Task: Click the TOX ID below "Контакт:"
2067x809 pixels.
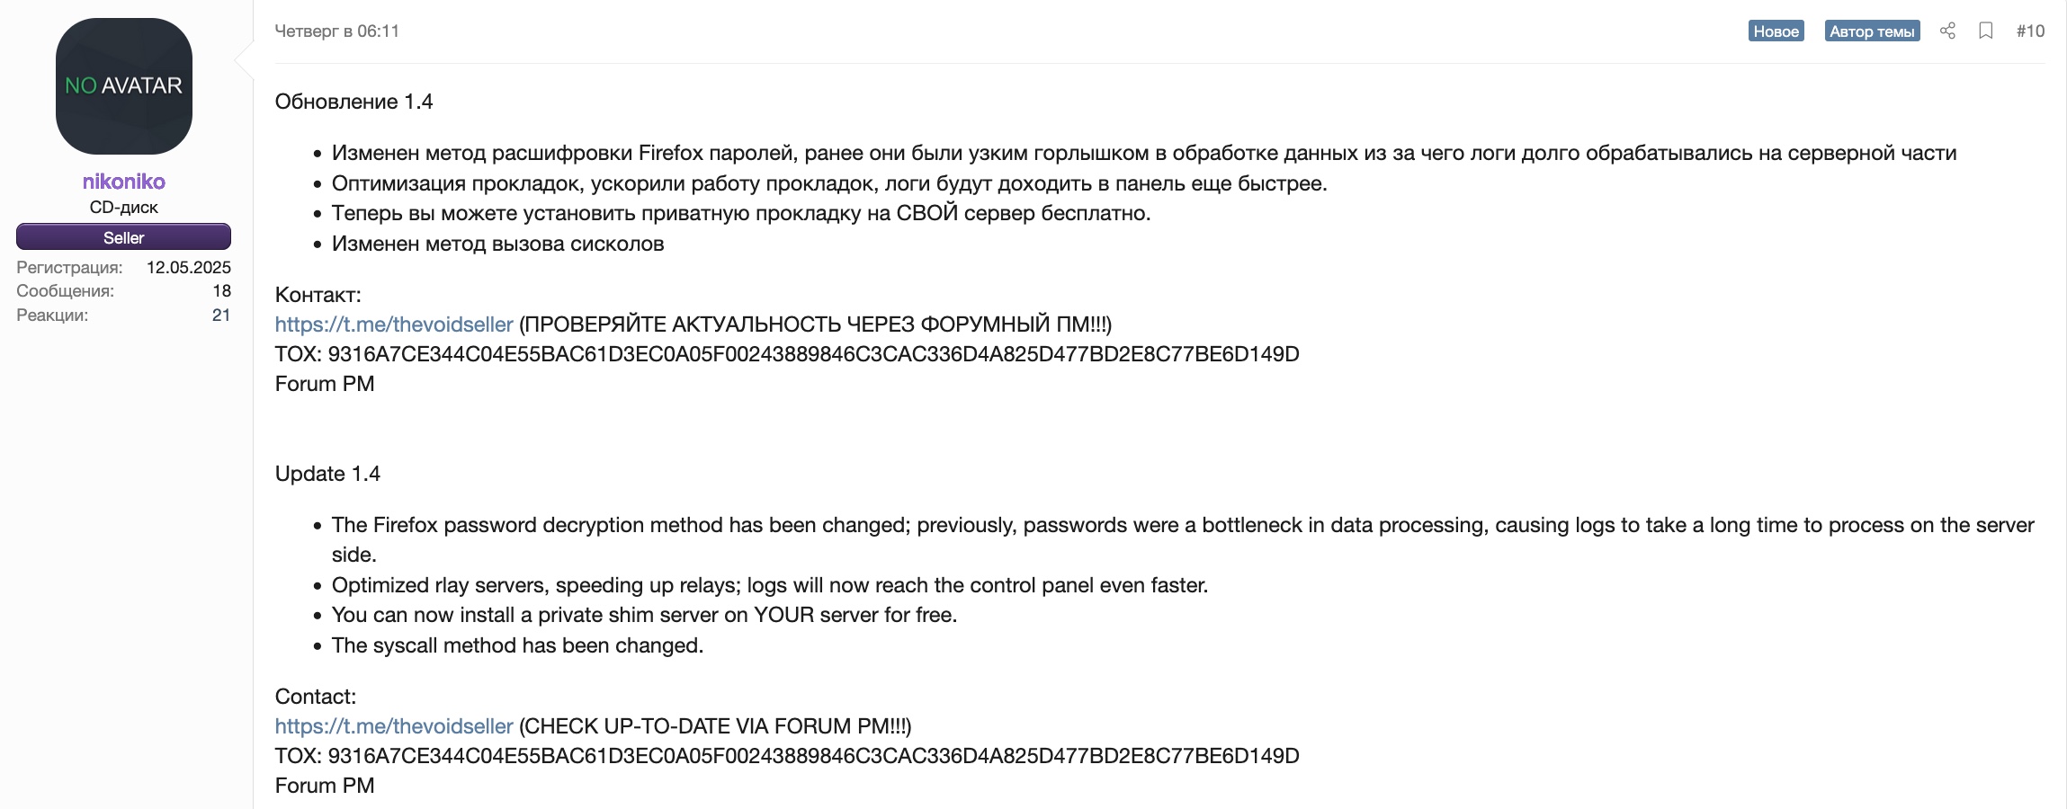Action: pyautogui.click(x=813, y=354)
